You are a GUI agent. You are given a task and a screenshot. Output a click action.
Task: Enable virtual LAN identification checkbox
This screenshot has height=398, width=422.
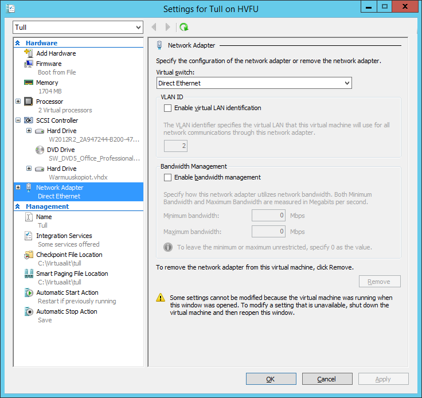point(167,108)
